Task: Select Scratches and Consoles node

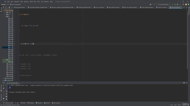Action: 9,80
